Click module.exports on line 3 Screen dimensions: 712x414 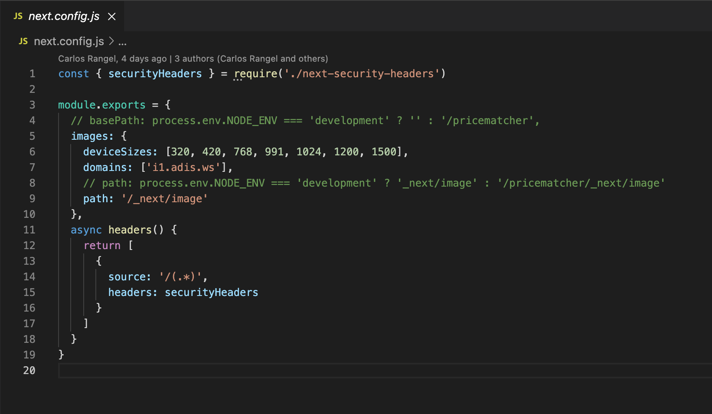point(101,105)
